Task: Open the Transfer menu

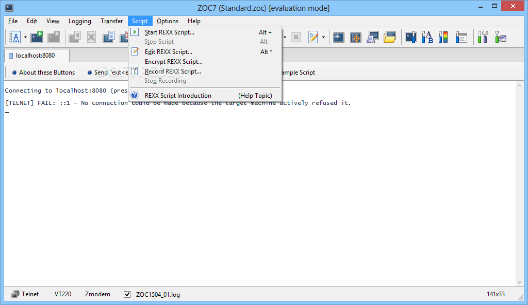Action: pyautogui.click(x=112, y=21)
